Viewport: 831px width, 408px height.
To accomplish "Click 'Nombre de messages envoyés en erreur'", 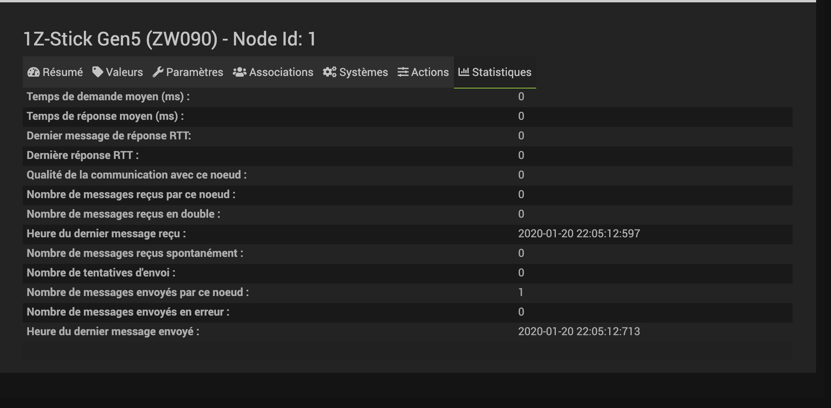I will pyautogui.click(x=128, y=312).
